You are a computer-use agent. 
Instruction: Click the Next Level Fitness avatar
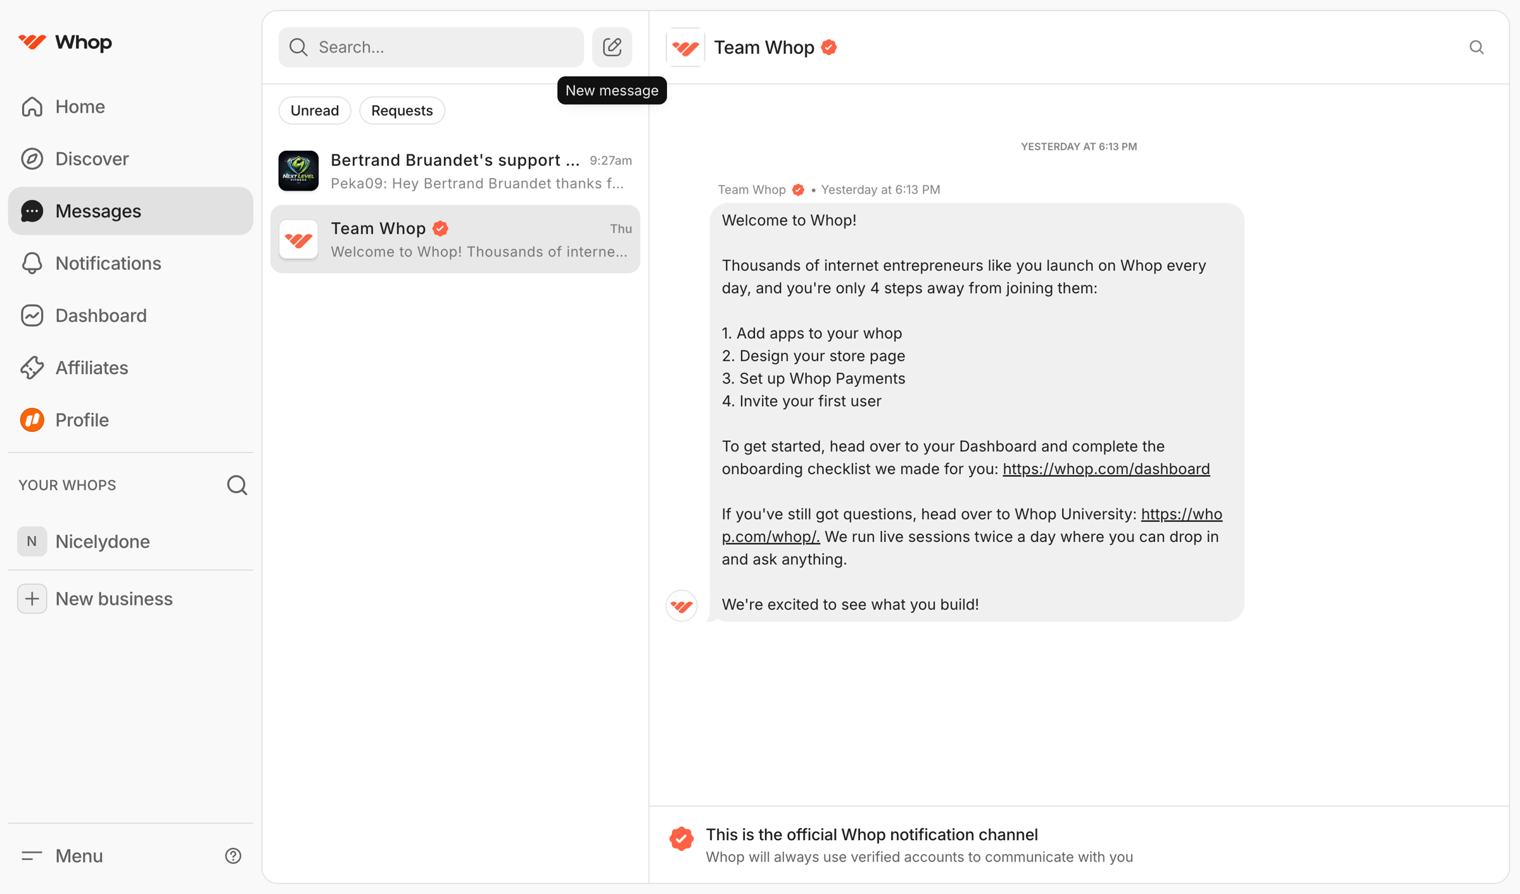click(298, 171)
